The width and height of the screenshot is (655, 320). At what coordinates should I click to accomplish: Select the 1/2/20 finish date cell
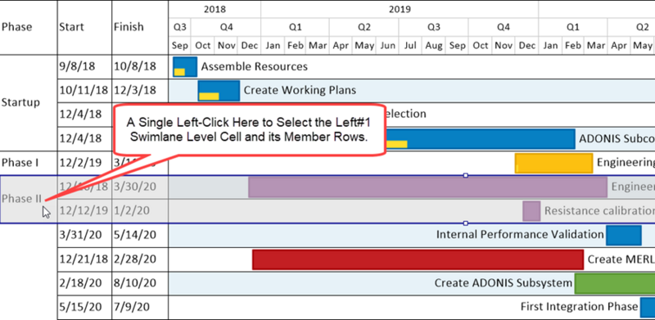140,211
